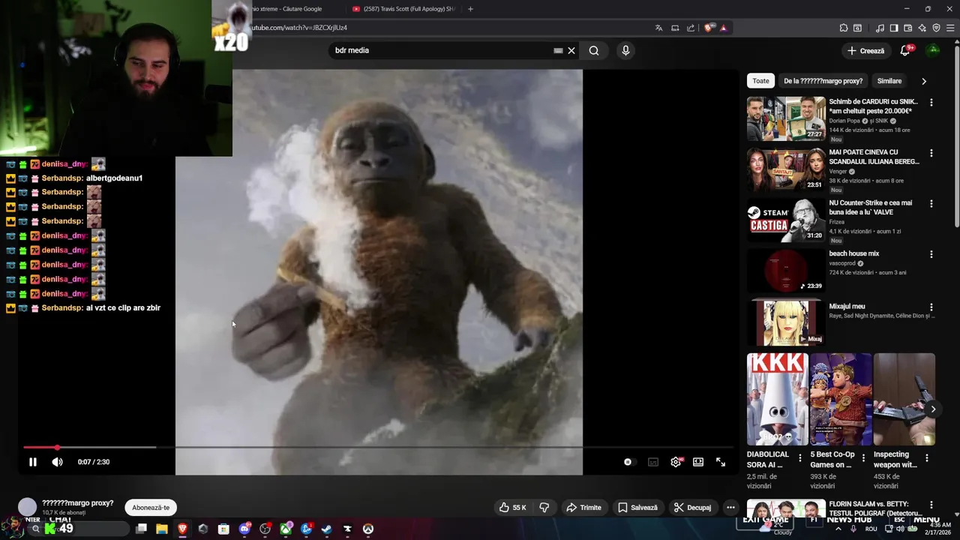Like the video with 55 K likes
The image size is (960, 540).
[512, 508]
